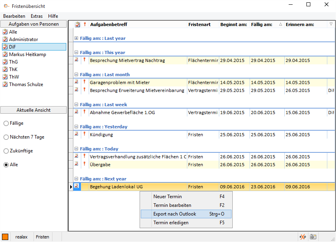Collapse the Next year group
Viewport: 336px width, 242px height.
(x=76, y=179)
